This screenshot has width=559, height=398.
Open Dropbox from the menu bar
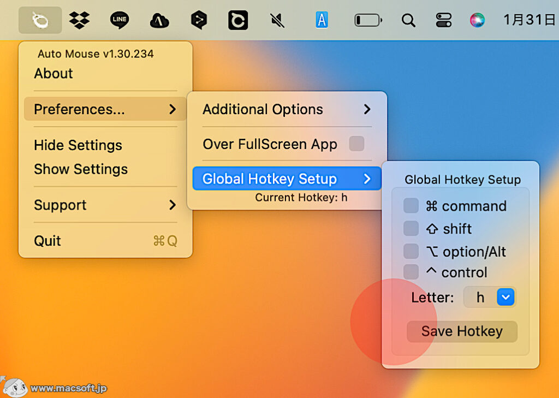(x=79, y=19)
